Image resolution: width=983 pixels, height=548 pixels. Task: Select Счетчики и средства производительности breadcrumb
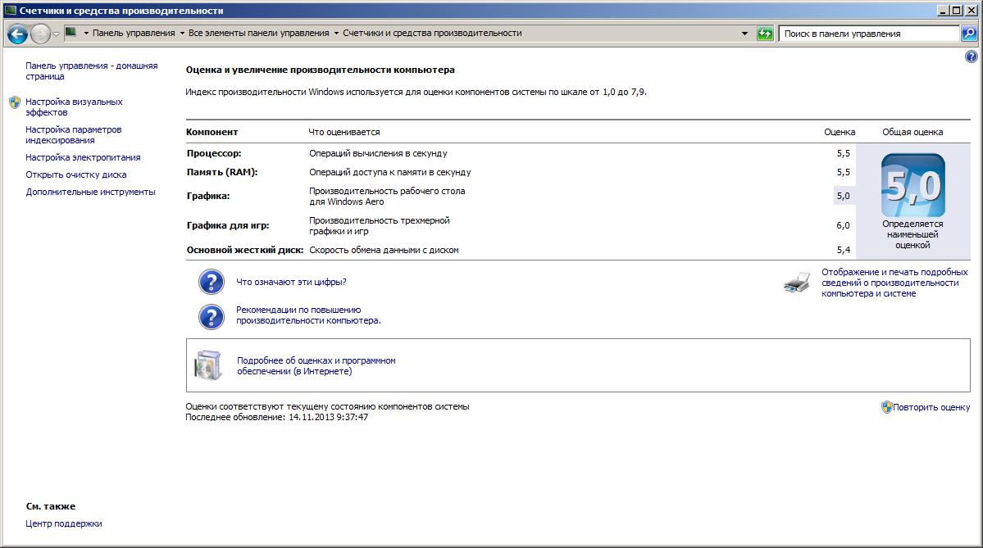pyautogui.click(x=432, y=34)
